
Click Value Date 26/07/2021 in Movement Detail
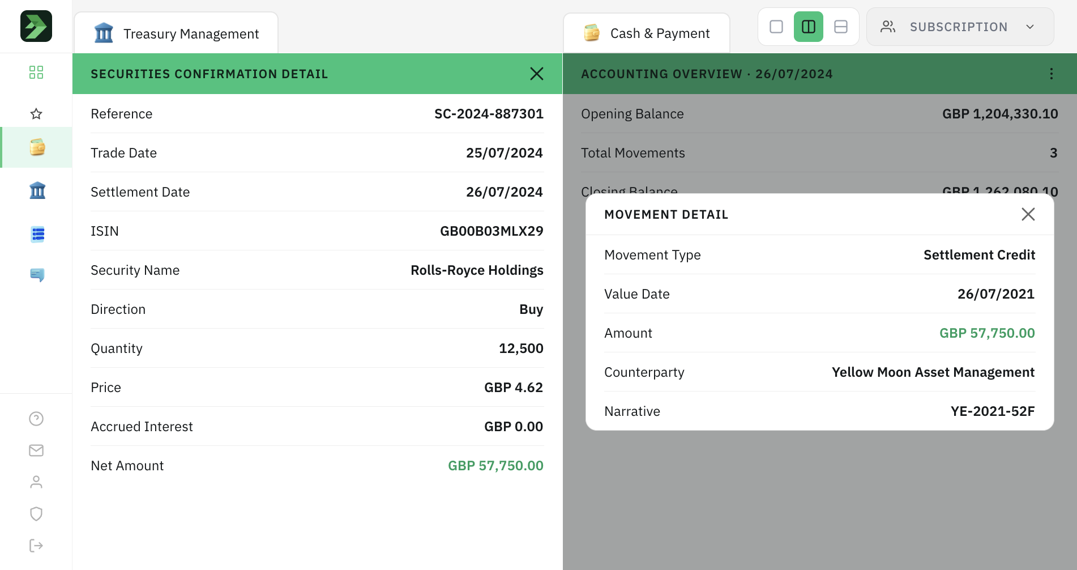(x=996, y=294)
